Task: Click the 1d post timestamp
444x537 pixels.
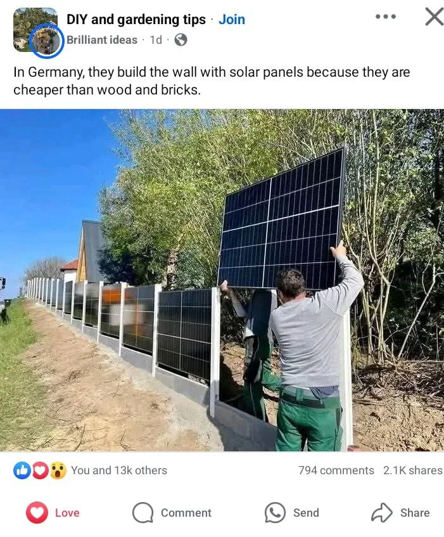Action: [x=156, y=40]
